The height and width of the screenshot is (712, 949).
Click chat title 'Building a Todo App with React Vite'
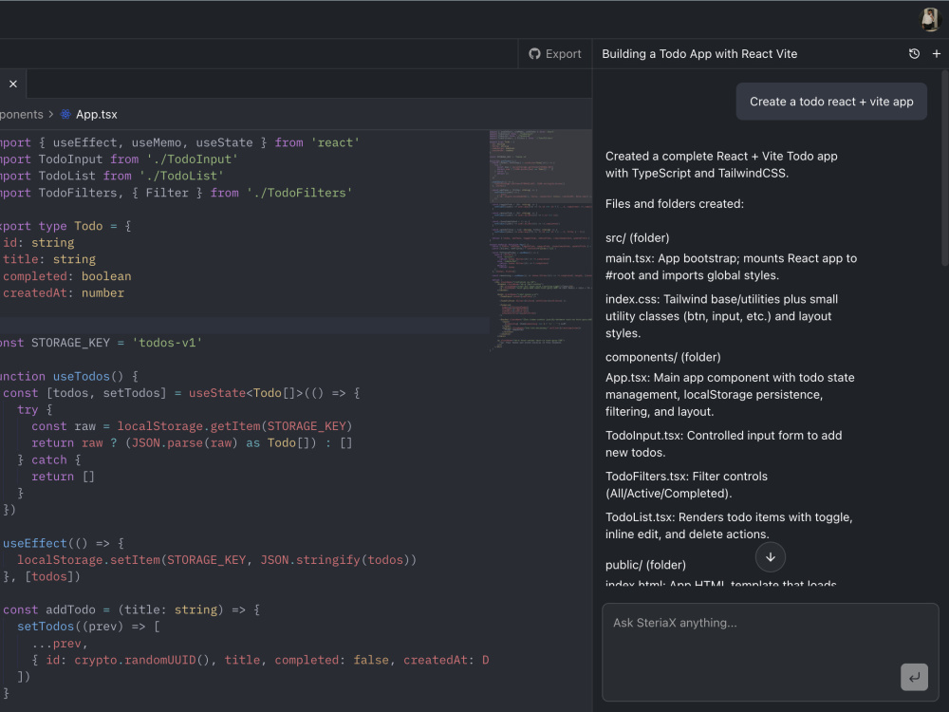699,54
